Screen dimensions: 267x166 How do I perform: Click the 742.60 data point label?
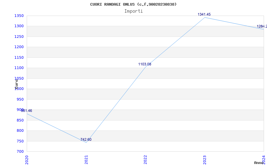pyautogui.click(x=86, y=139)
